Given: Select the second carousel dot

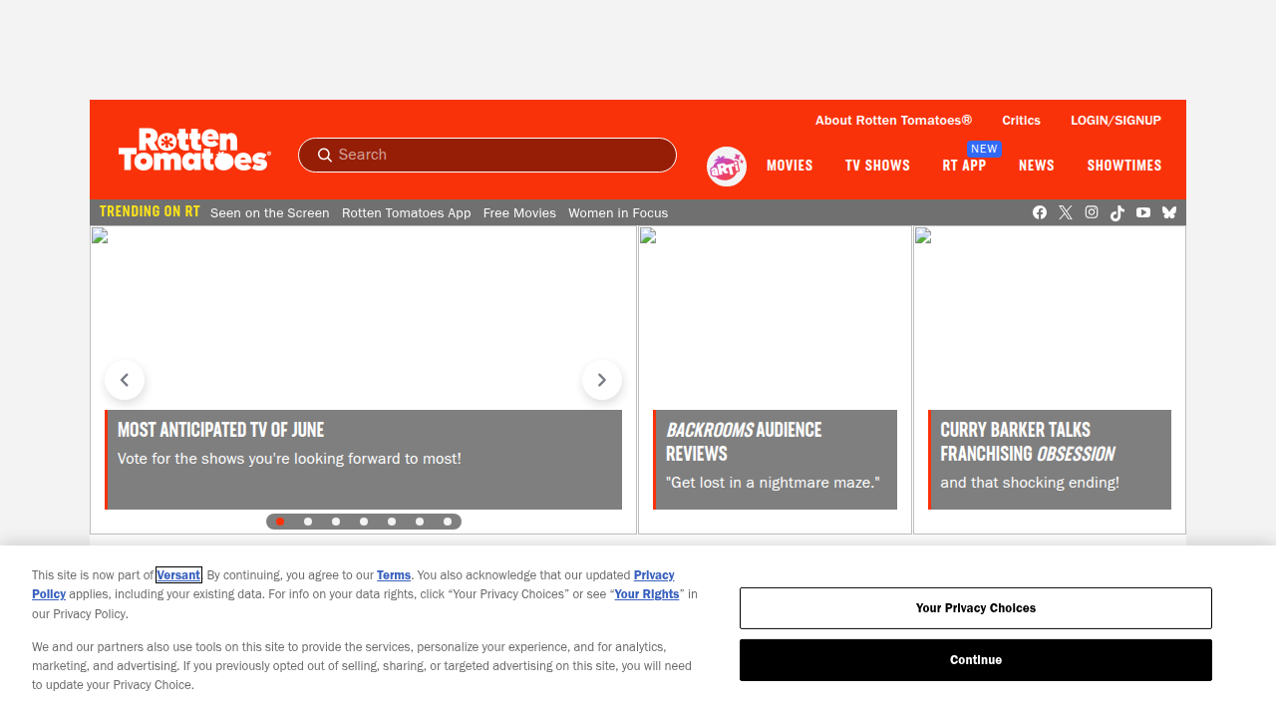Looking at the screenshot, I should (308, 522).
